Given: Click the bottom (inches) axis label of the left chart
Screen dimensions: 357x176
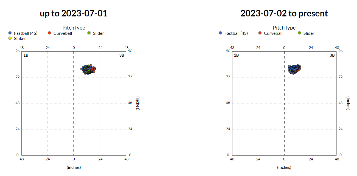Looking at the screenshot, I should click(74, 167).
